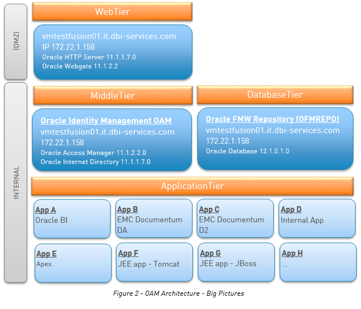This screenshot has width=361, height=309.
Task: Click the MiddleTier hostname vmtestfusion01.it.dbi-services.com
Action: click(107, 132)
